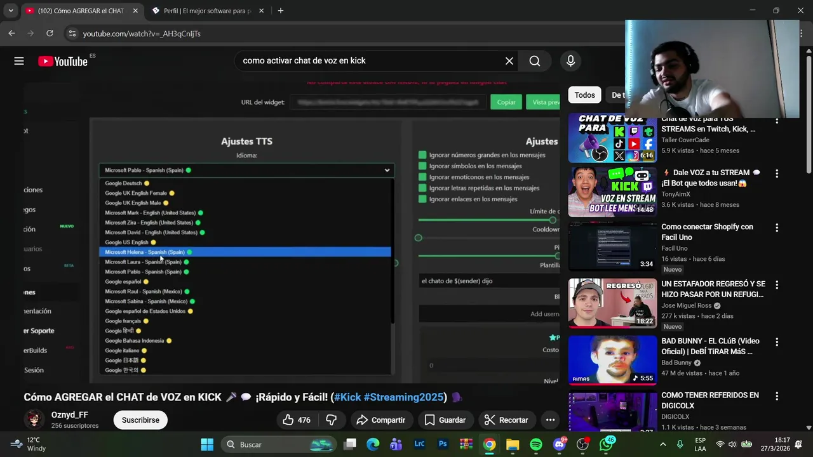Close the YouTube browser tab
813x457 pixels.
(135, 11)
